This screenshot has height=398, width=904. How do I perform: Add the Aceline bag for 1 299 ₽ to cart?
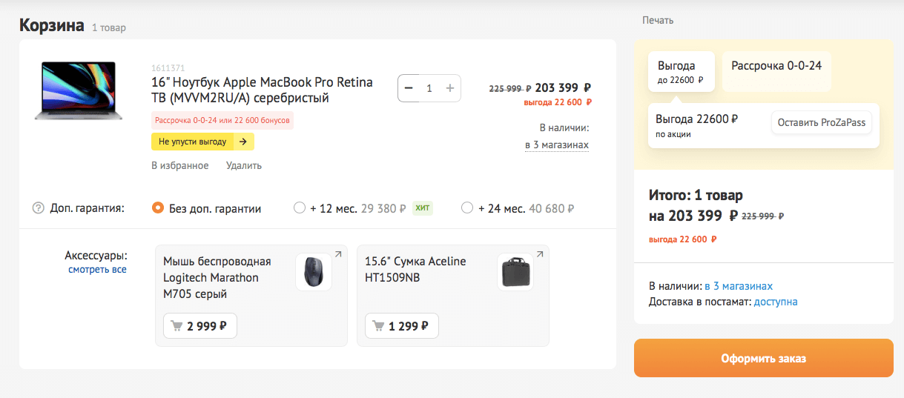(x=402, y=325)
